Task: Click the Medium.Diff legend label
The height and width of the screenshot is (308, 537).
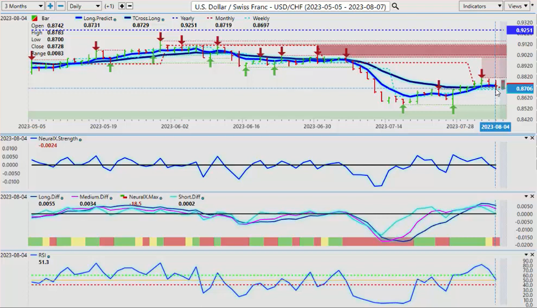Action: click(x=93, y=197)
